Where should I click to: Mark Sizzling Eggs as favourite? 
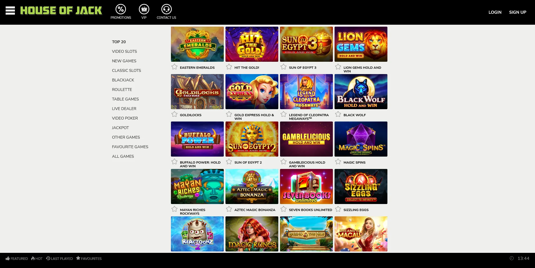(x=338, y=209)
